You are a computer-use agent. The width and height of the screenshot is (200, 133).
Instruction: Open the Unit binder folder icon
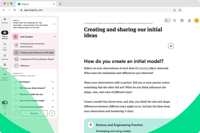pyautogui.click(x=5, y=44)
